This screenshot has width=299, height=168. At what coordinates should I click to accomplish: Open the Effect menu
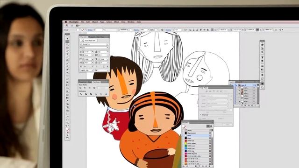pos(116,22)
